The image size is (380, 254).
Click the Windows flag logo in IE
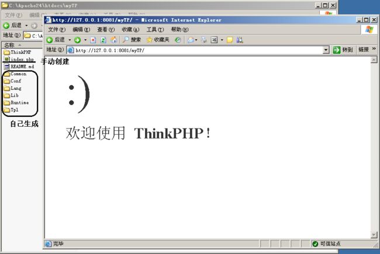[x=369, y=30]
